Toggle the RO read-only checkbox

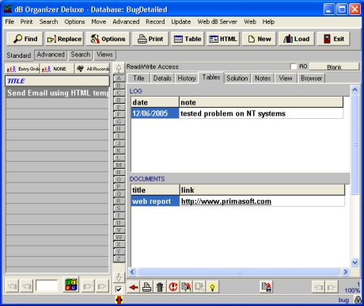294,67
